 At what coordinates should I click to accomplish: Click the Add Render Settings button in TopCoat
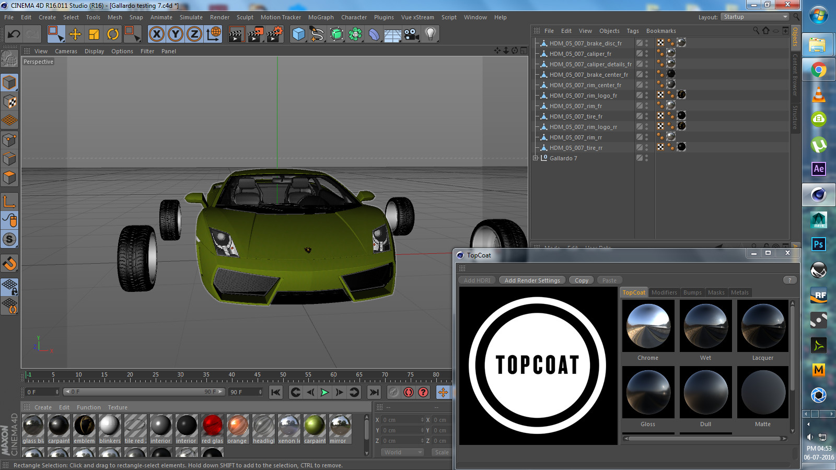click(x=531, y=280)
